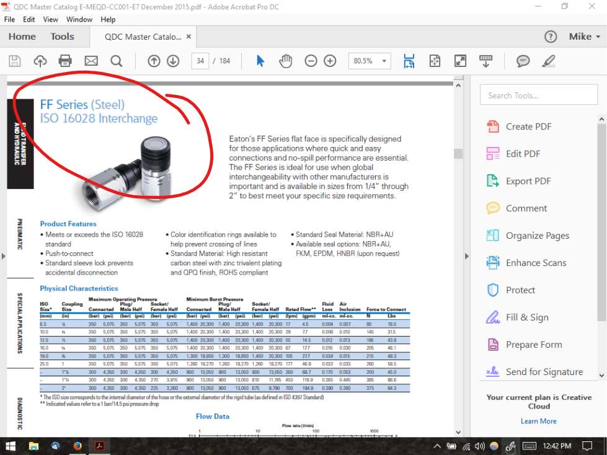The image size is (607, 455).
Task: Click the upload to cloud icon
Action: pyautogui.click(x=40, y=61)
